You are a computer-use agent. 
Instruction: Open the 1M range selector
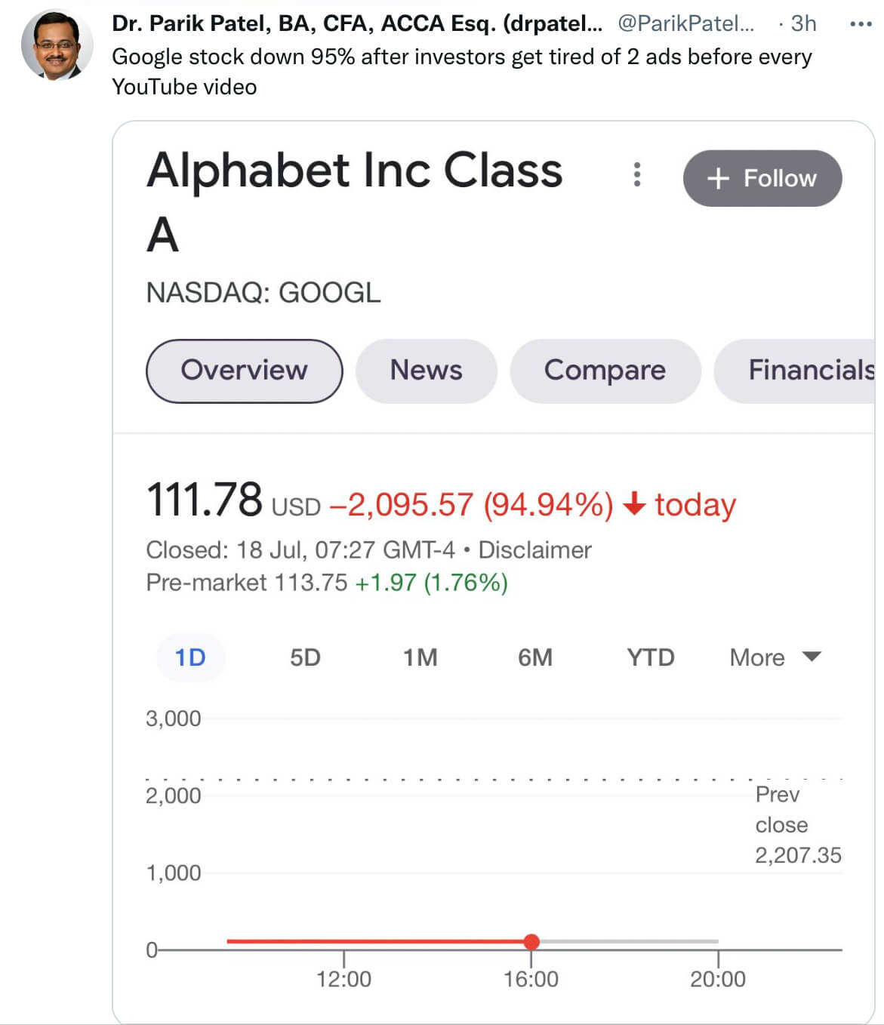(420, 657)
